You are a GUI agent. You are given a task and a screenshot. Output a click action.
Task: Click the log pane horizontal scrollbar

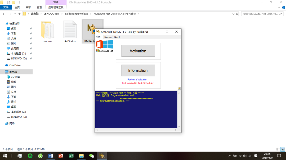click(136, 130)
